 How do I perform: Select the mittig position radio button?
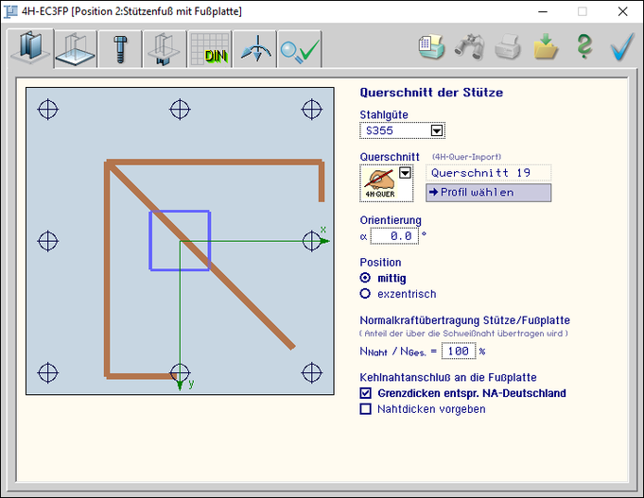pos(366,279)
